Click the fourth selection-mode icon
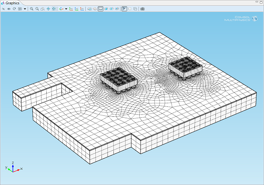Viewport: 264px width, 185px height. point(106,9)
